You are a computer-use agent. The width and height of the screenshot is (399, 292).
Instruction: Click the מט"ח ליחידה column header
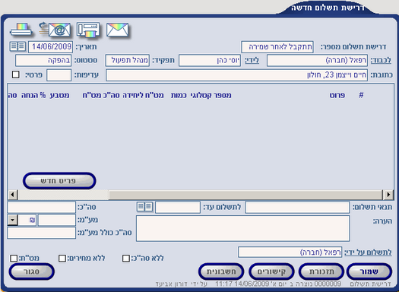[x=143, y=95]
